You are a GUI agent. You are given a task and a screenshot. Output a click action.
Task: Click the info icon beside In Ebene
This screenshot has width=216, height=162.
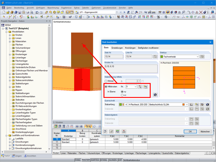[x=155, y=95]
